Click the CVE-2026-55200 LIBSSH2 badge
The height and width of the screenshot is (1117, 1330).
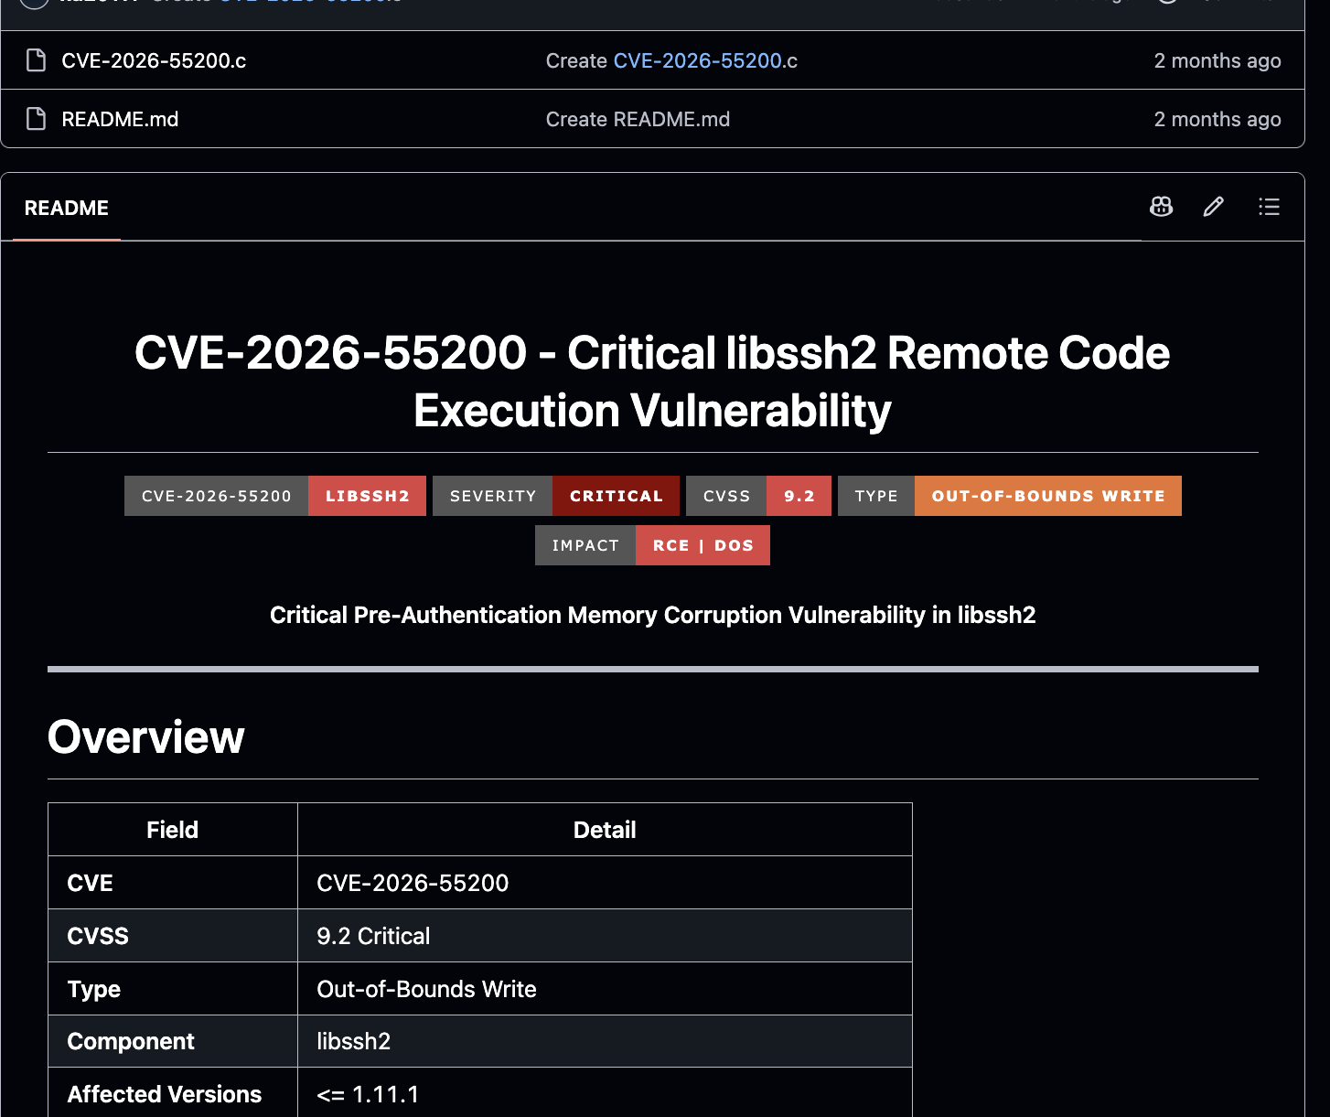point(275,496)
